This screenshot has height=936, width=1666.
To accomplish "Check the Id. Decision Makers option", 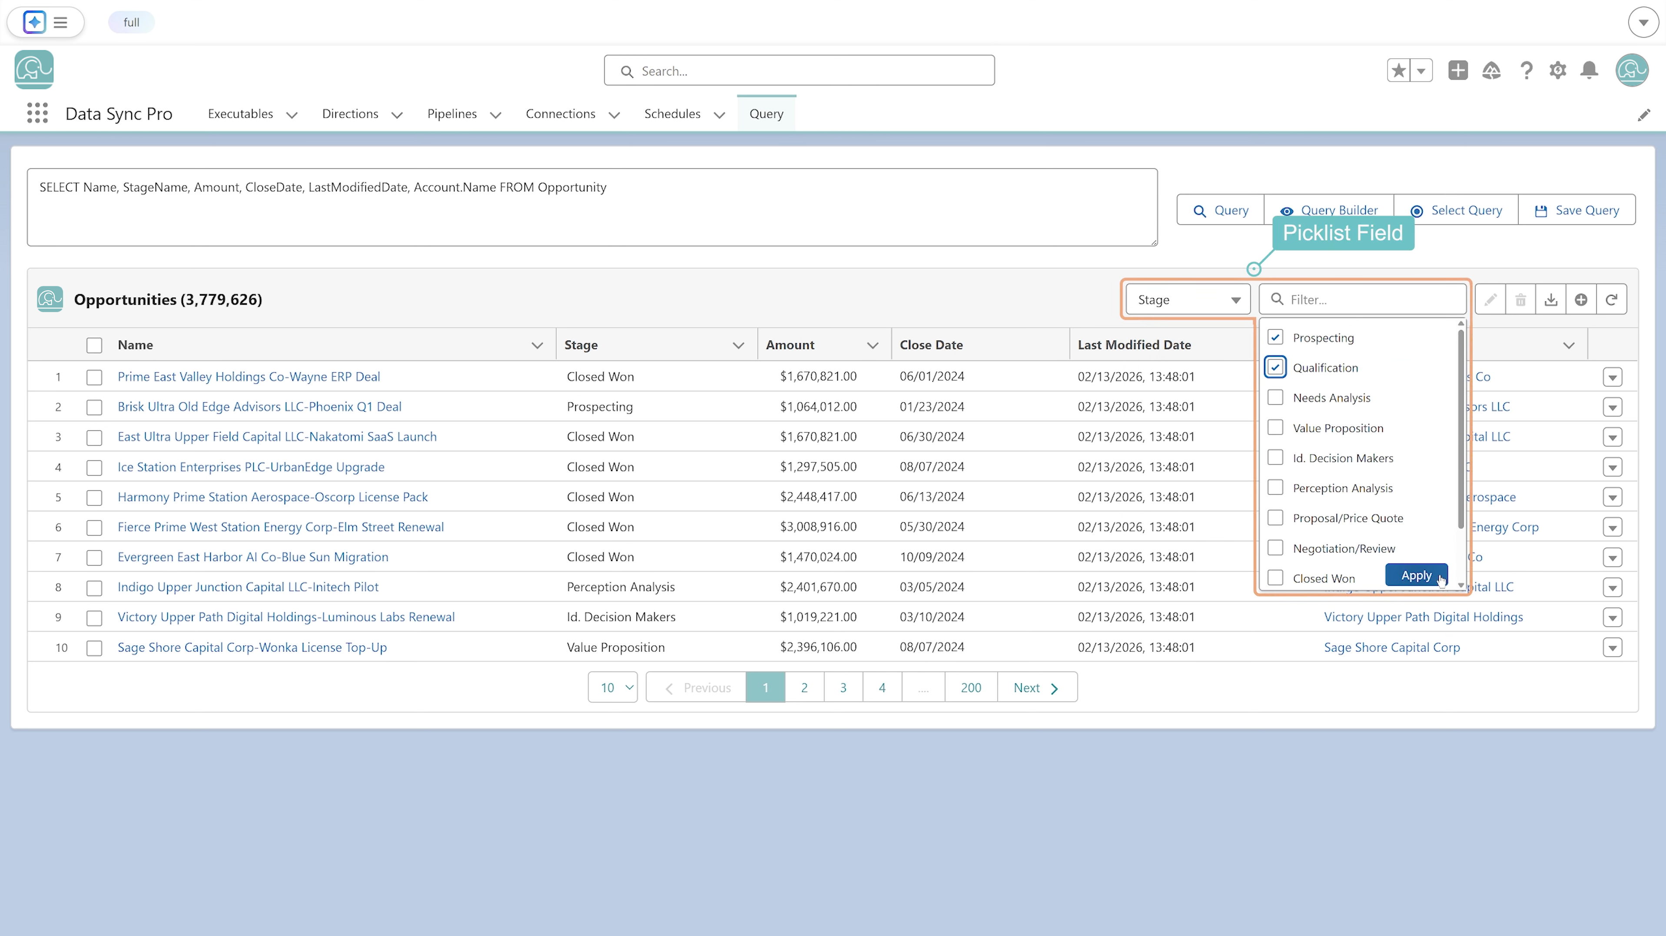I will pos(1275,457).
